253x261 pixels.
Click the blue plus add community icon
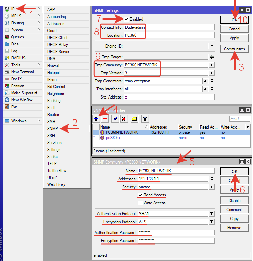tap(96, 119)
